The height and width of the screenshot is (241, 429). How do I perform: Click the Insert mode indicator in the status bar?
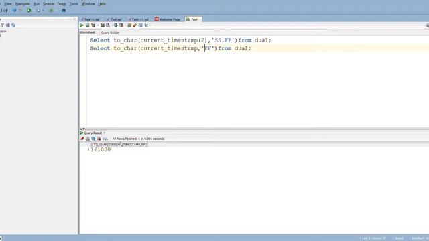tap(398, 238)
